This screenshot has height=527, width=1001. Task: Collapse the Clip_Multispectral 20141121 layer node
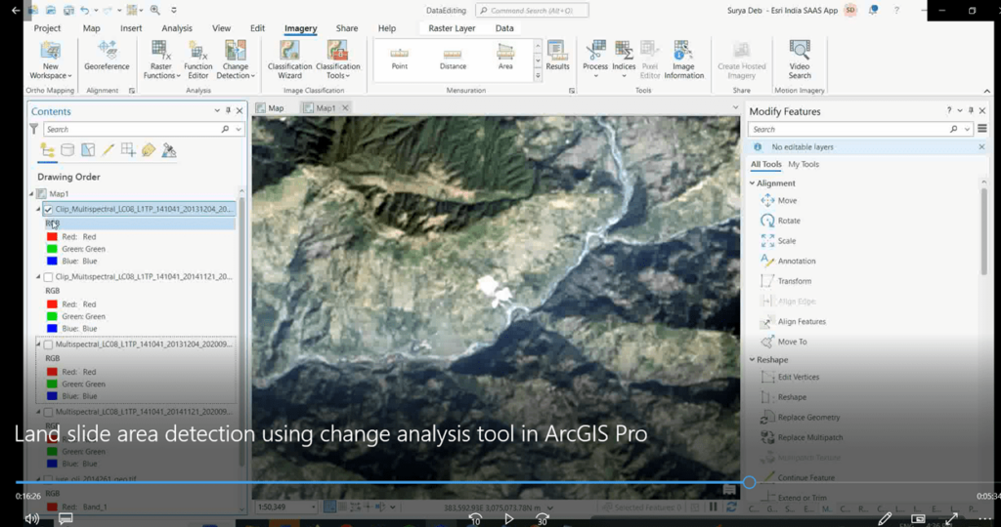pyautogui.click(x=38, y=277)
